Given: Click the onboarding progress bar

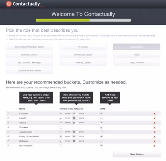Looking at the screenshot, I should (x=83, y=20).
